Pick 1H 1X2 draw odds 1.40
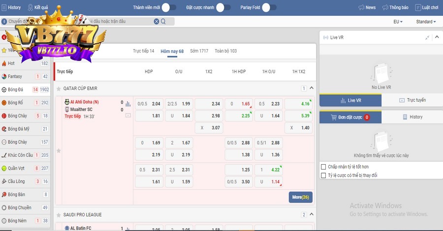Screen dimensions: 443x231 pyautogui.click(x=299, y=128)
